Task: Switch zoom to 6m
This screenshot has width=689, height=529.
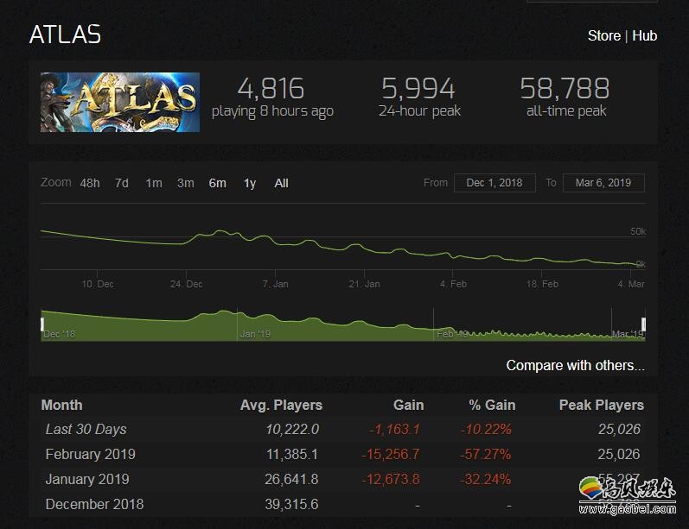Action: (x=217, y=183)
